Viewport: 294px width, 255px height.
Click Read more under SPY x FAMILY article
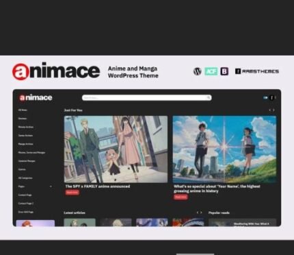pos(72,193)
